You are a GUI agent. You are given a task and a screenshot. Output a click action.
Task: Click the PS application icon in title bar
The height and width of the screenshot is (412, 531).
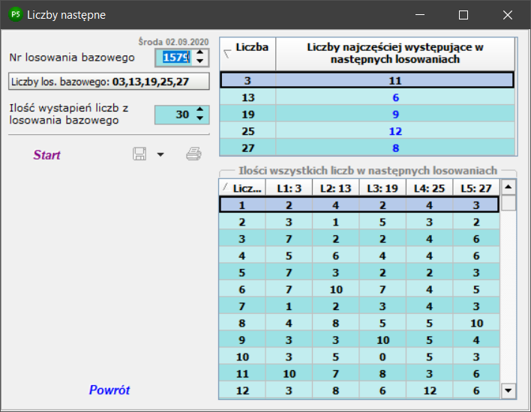(15, 14)
